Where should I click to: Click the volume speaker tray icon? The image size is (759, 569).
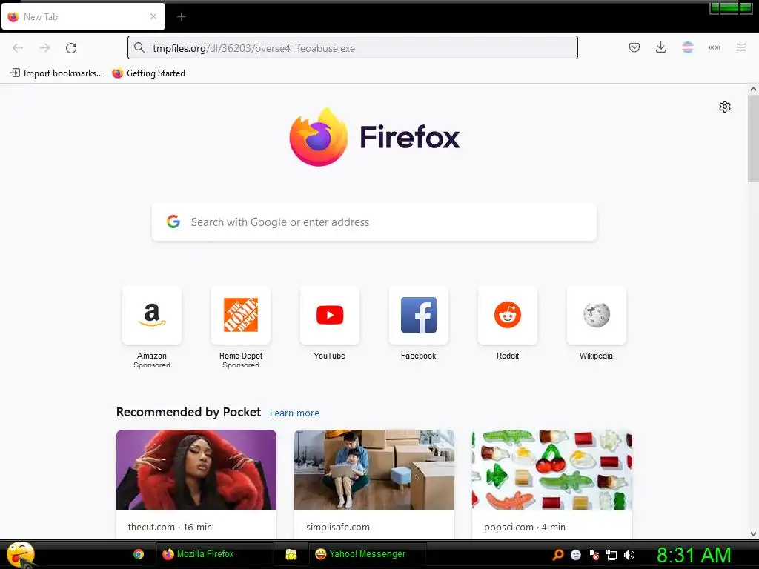pos(629,555)
